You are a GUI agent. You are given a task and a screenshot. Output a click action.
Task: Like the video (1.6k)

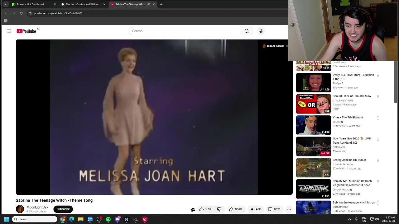205,209
